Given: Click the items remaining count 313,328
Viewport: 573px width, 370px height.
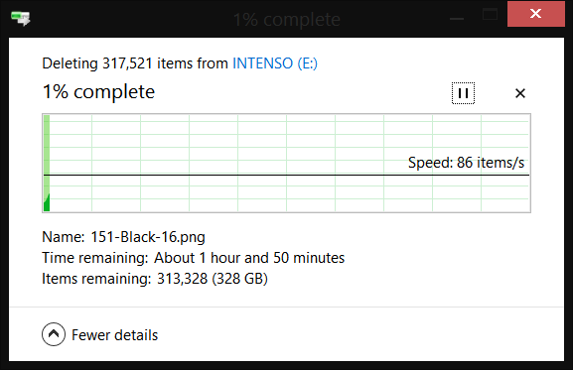Looking at the screenshot, I should click(183, 279).
